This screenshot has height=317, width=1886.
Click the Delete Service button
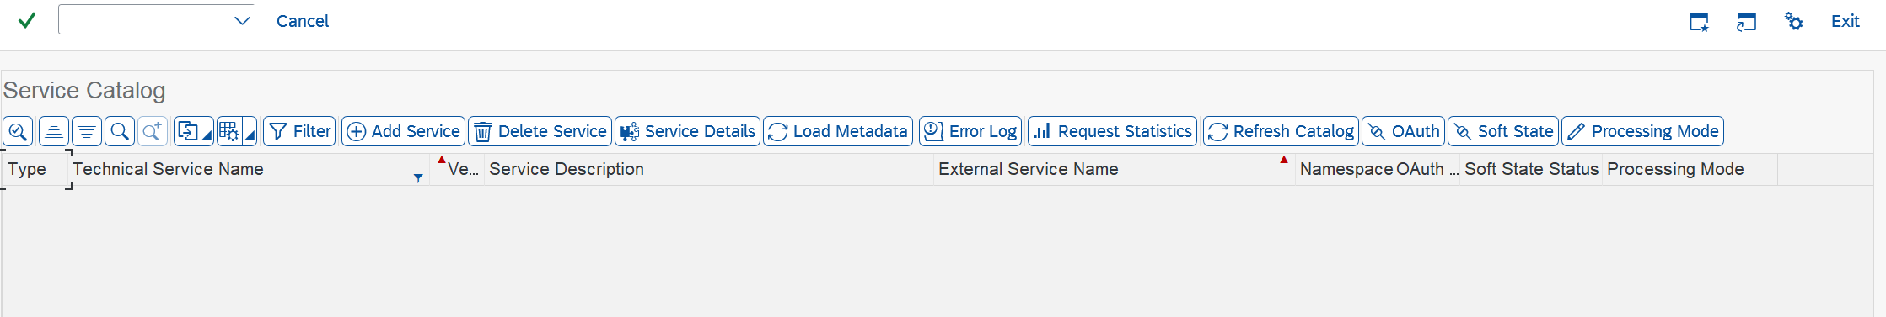coord(540,131)
